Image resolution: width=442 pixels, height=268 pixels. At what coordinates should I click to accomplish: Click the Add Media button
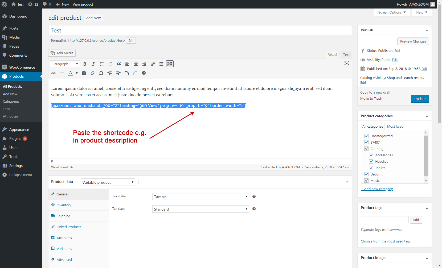[62, 53]
